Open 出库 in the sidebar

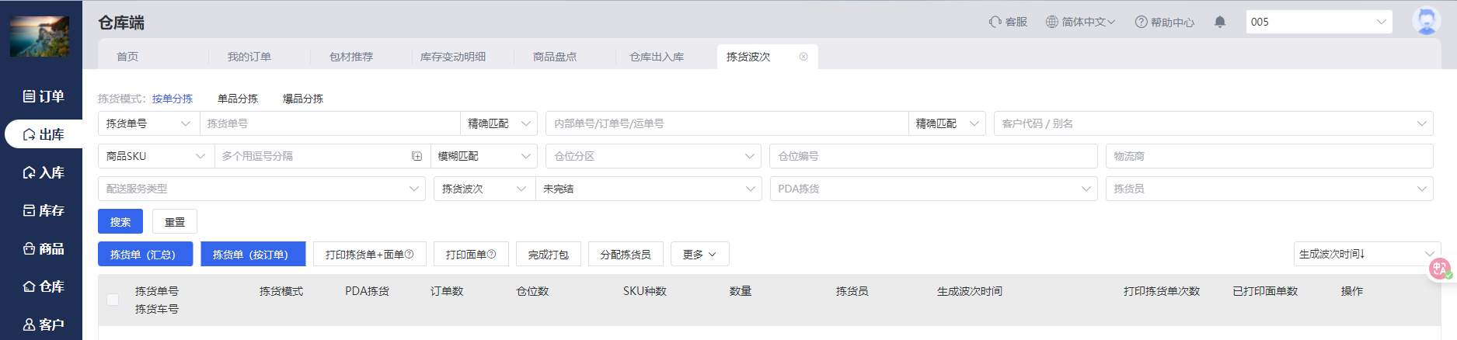click(44, 134)
